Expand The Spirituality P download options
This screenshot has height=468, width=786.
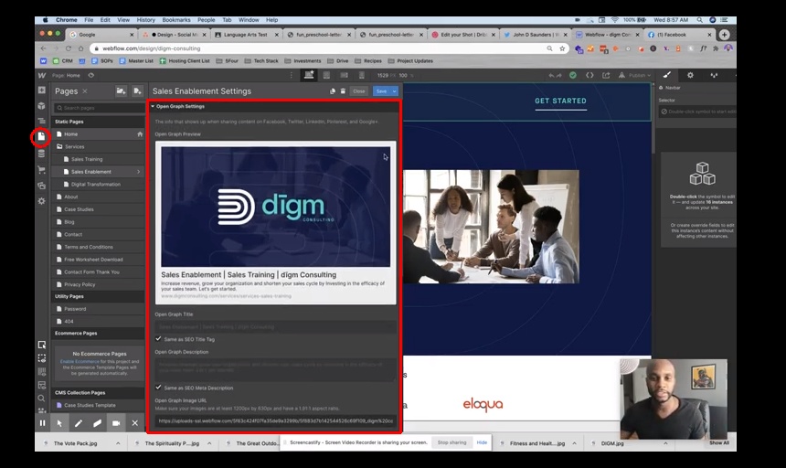209,443
